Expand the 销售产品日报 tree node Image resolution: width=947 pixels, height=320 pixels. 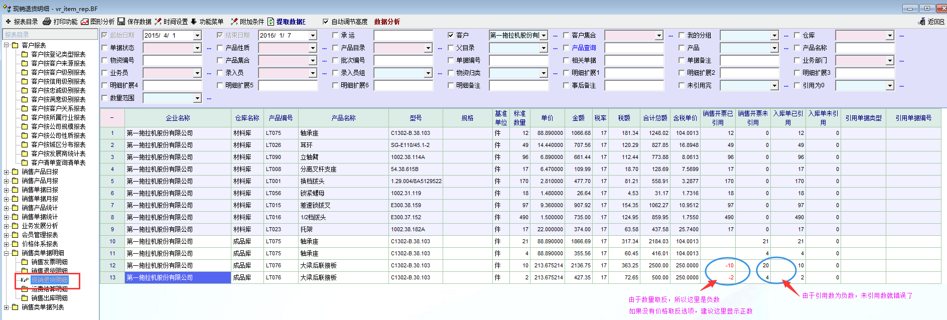click(7, 172)
